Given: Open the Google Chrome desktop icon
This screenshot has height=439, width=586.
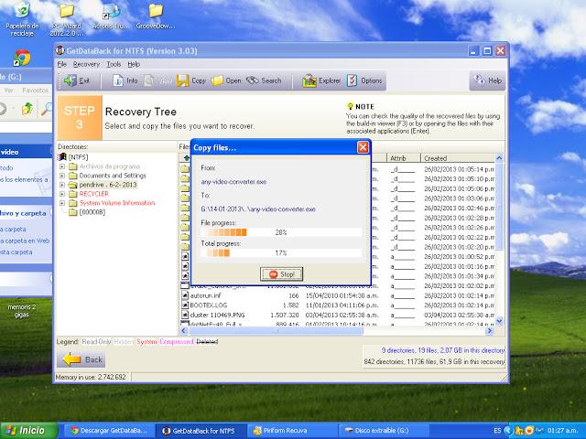Looking at the screenshot, I should (21, 57).
